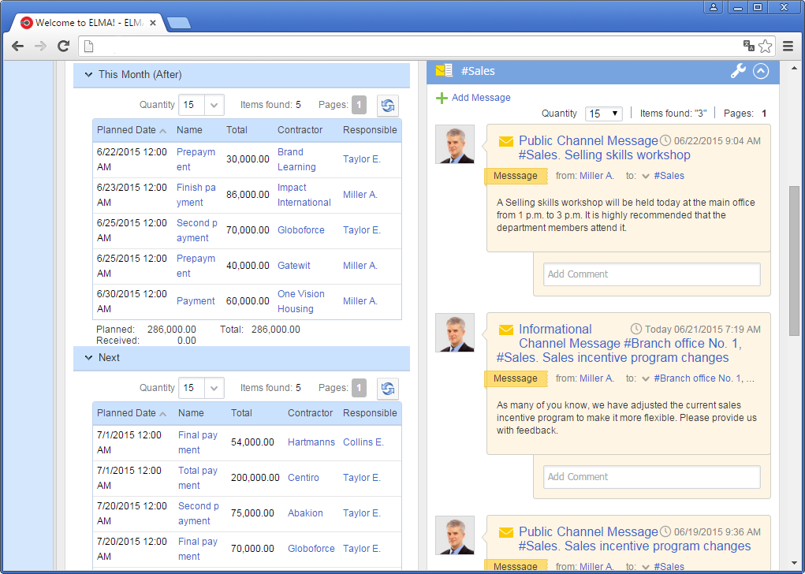
Task: Go to page 1 in the Next section
Action: tap(359, 388)
